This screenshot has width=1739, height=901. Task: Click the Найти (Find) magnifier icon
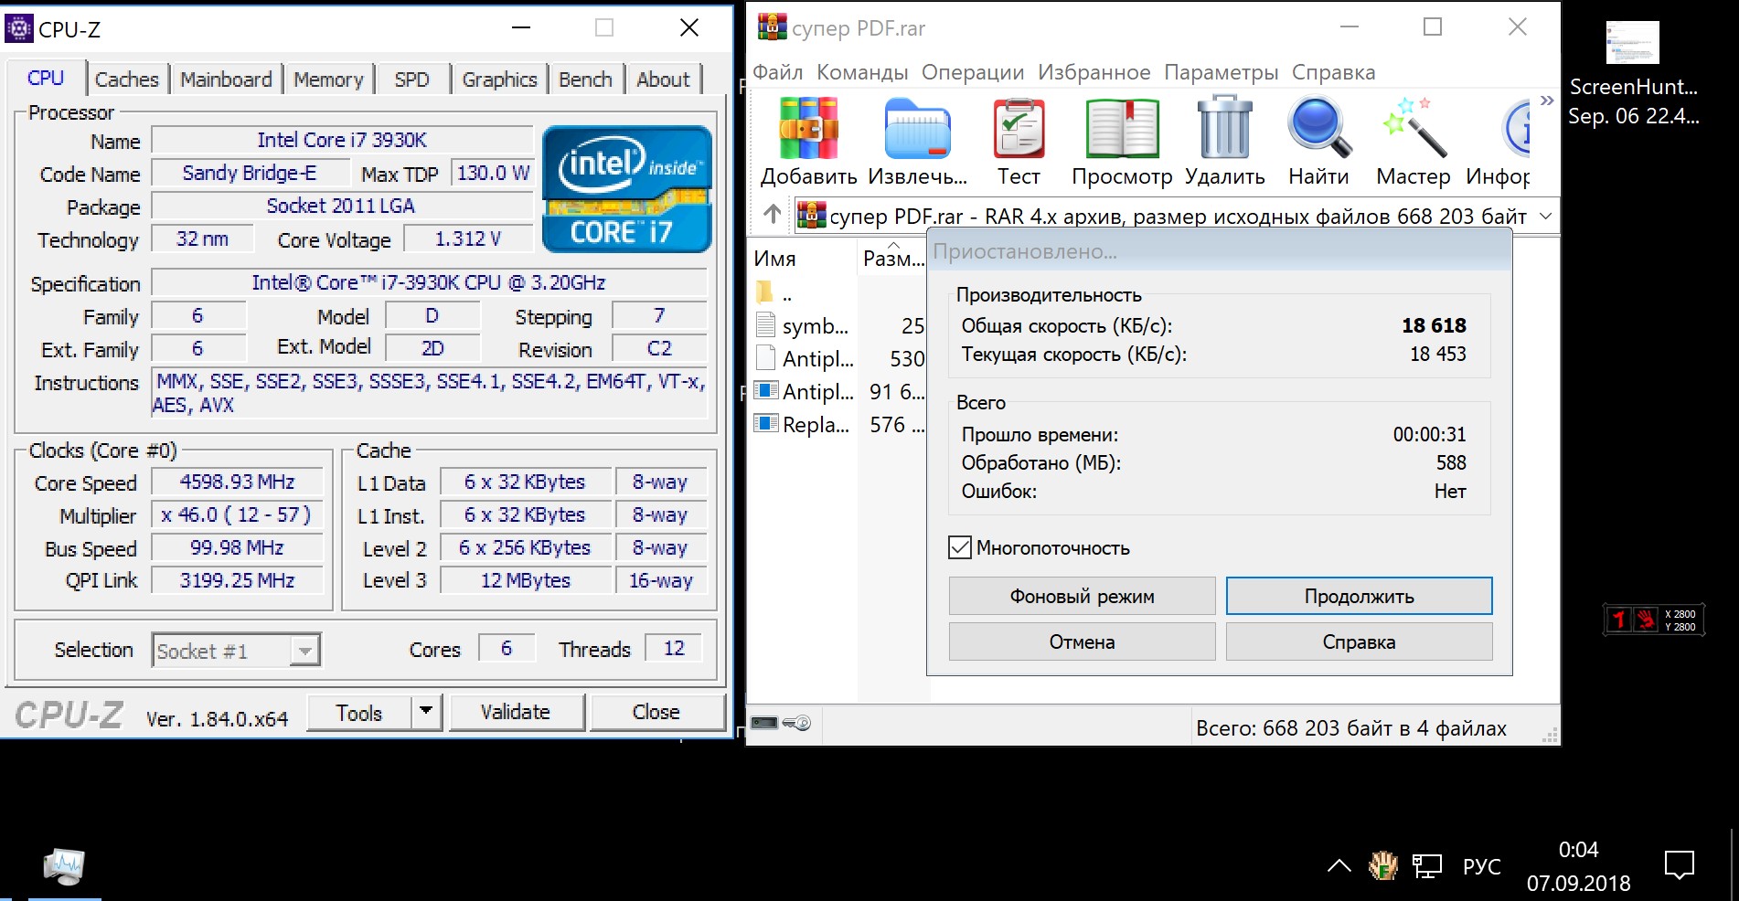(1318, 129)
